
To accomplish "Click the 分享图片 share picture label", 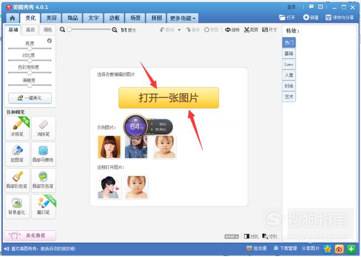I will [310, 249].
